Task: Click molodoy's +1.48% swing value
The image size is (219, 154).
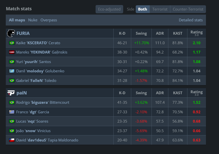Action: pyautogui.click(x=141, y=71)
